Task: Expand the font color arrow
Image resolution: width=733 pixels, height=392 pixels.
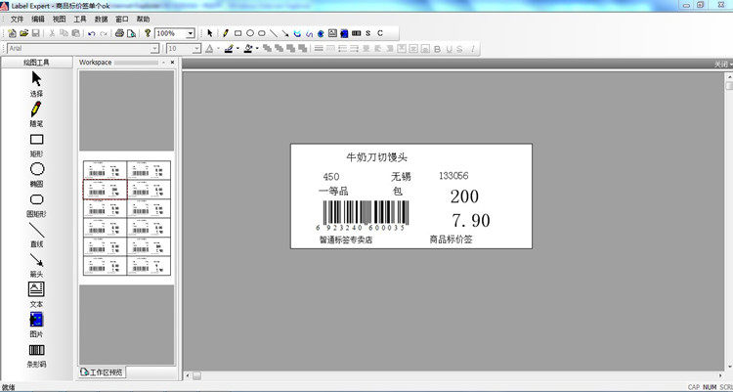Action: (218, 49)
